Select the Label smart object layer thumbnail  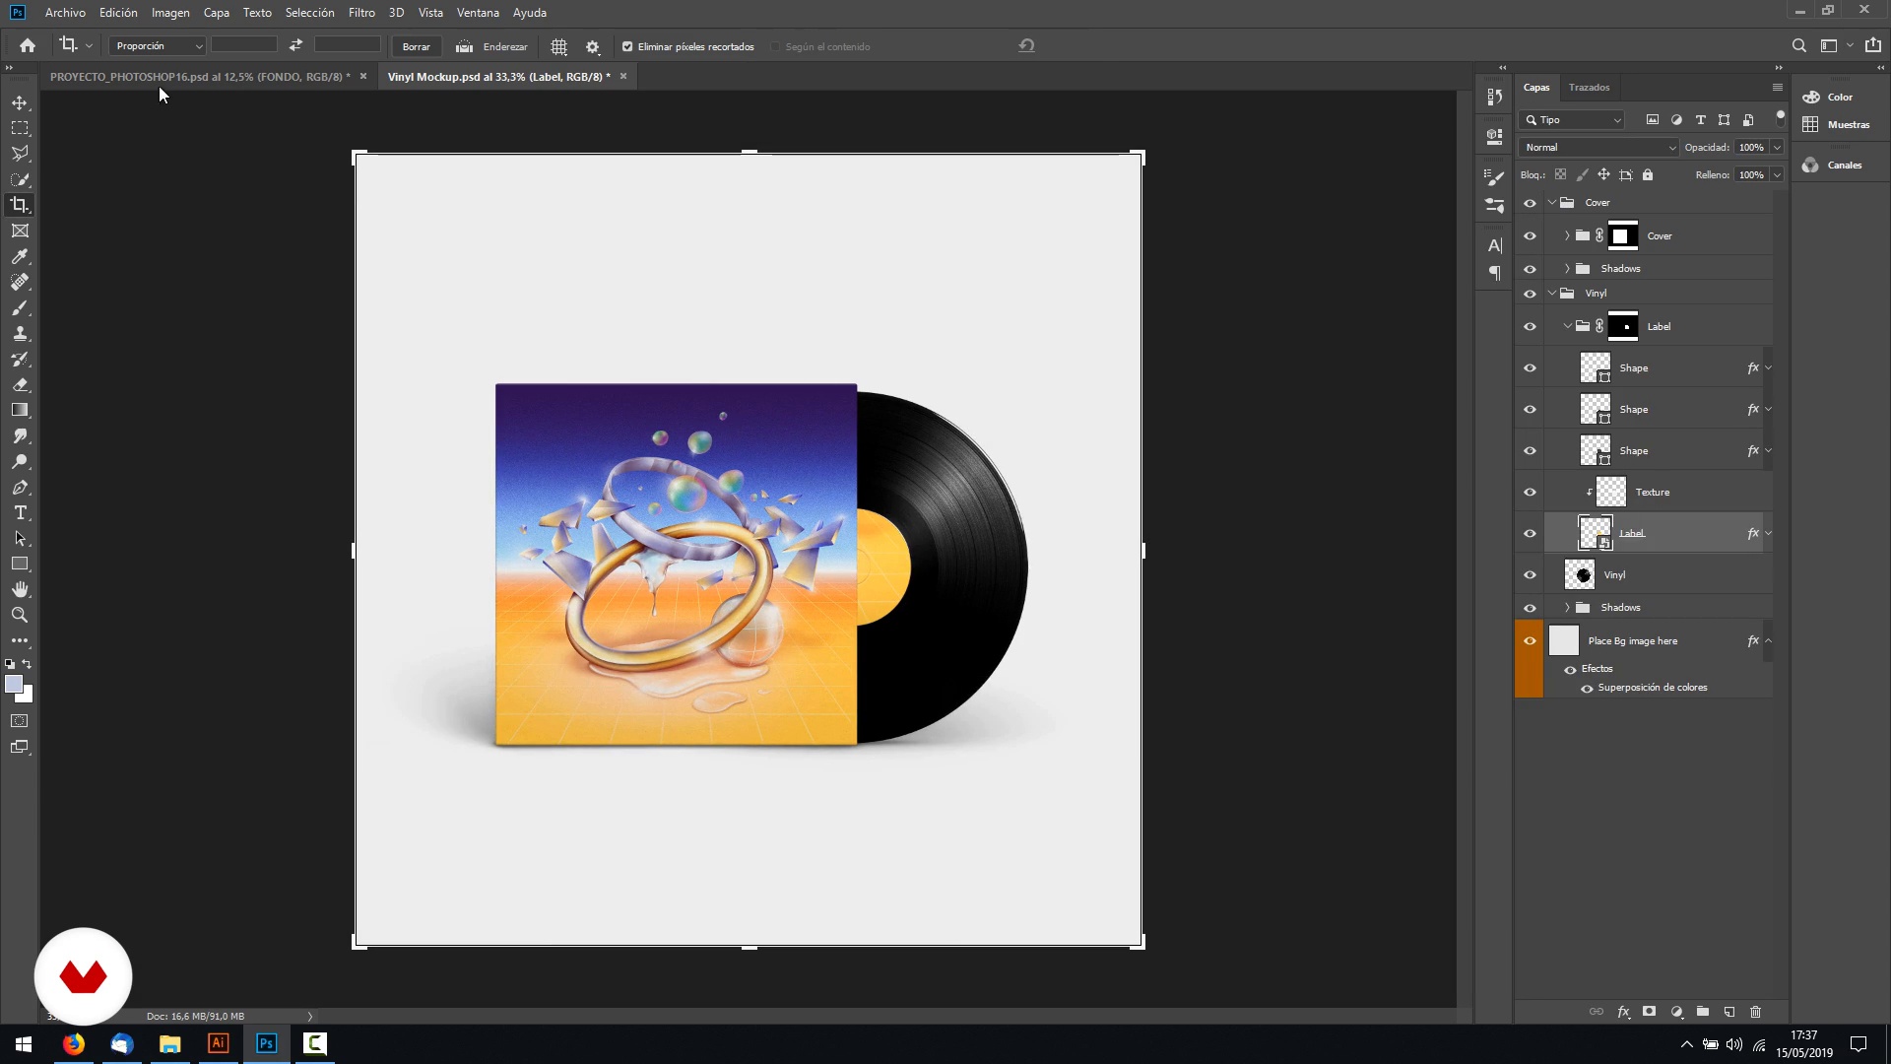1595,533
